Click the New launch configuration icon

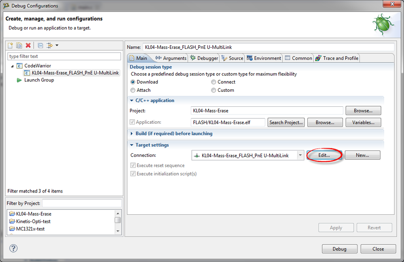point(10,46)
